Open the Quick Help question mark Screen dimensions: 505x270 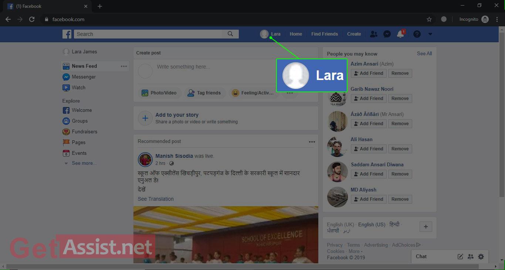pos(417,34)
